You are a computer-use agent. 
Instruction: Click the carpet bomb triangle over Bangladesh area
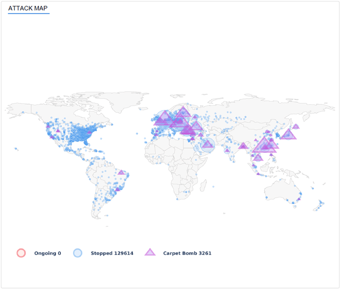(243, 146)
